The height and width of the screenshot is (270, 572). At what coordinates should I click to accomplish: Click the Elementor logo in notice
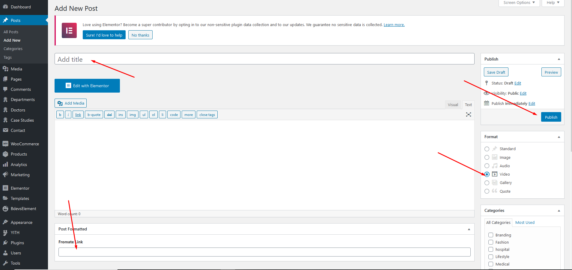coord(69,30)
